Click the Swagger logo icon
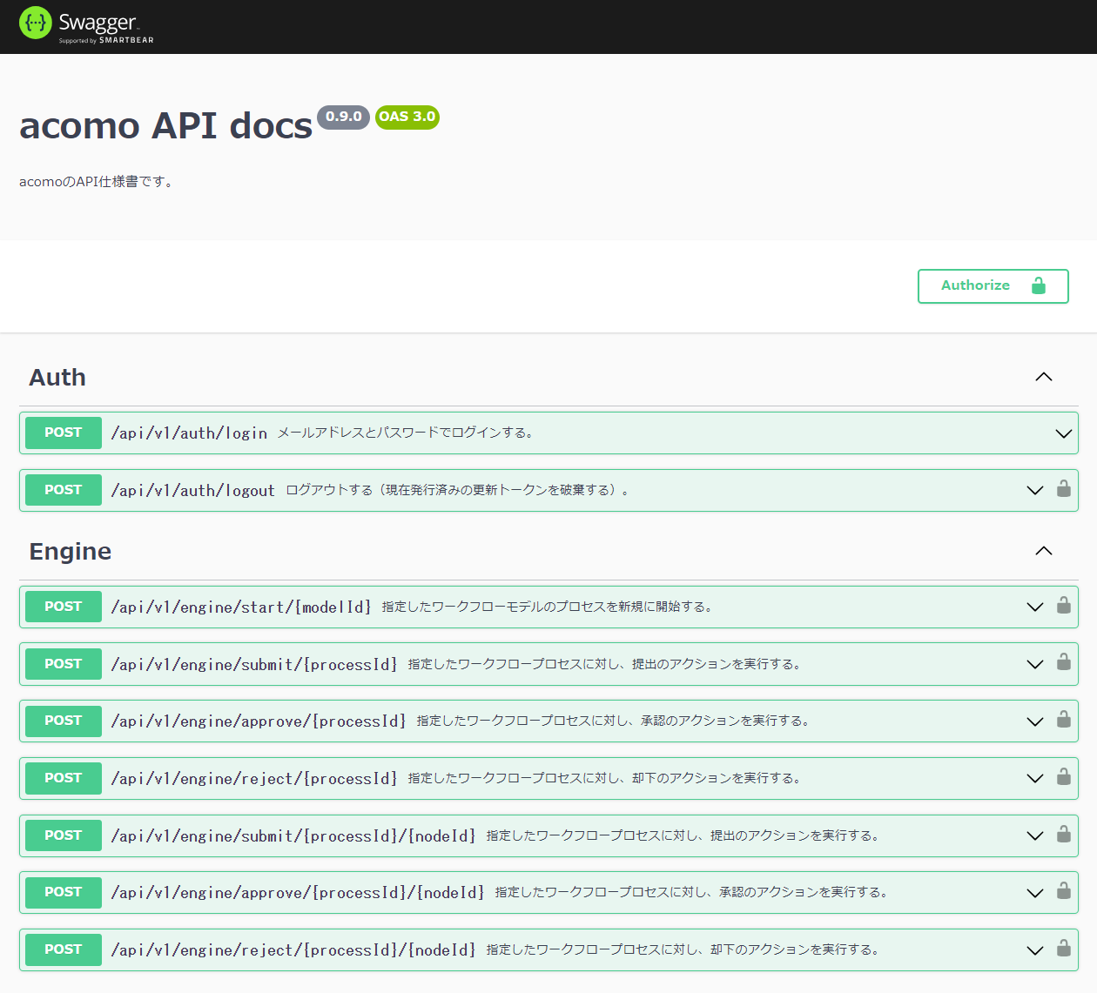Viewport: 1097px width, 993px height. tap(36, 23)
